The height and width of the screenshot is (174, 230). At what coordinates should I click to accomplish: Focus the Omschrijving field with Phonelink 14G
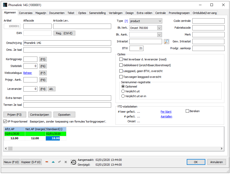pos(67,43)
